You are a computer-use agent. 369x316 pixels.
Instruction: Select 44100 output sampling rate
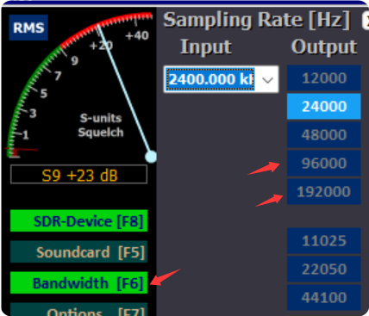(x=324, y=297)
